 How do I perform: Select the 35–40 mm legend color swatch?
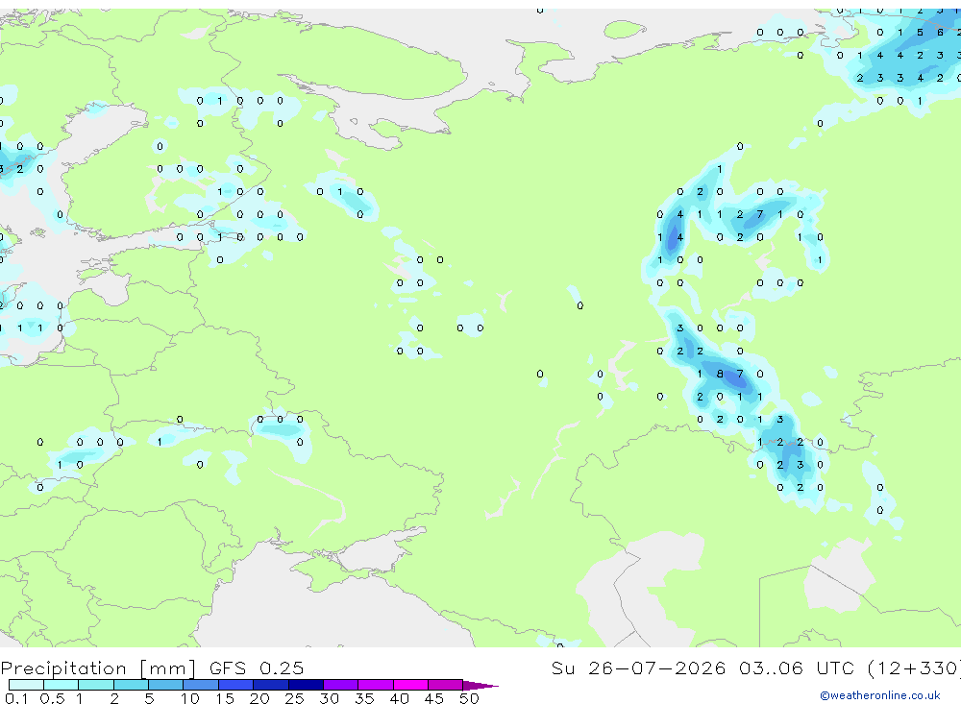(x=375, y=685)
